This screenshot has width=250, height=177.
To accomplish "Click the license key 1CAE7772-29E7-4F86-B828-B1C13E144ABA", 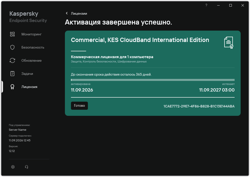I will point(199,106).
